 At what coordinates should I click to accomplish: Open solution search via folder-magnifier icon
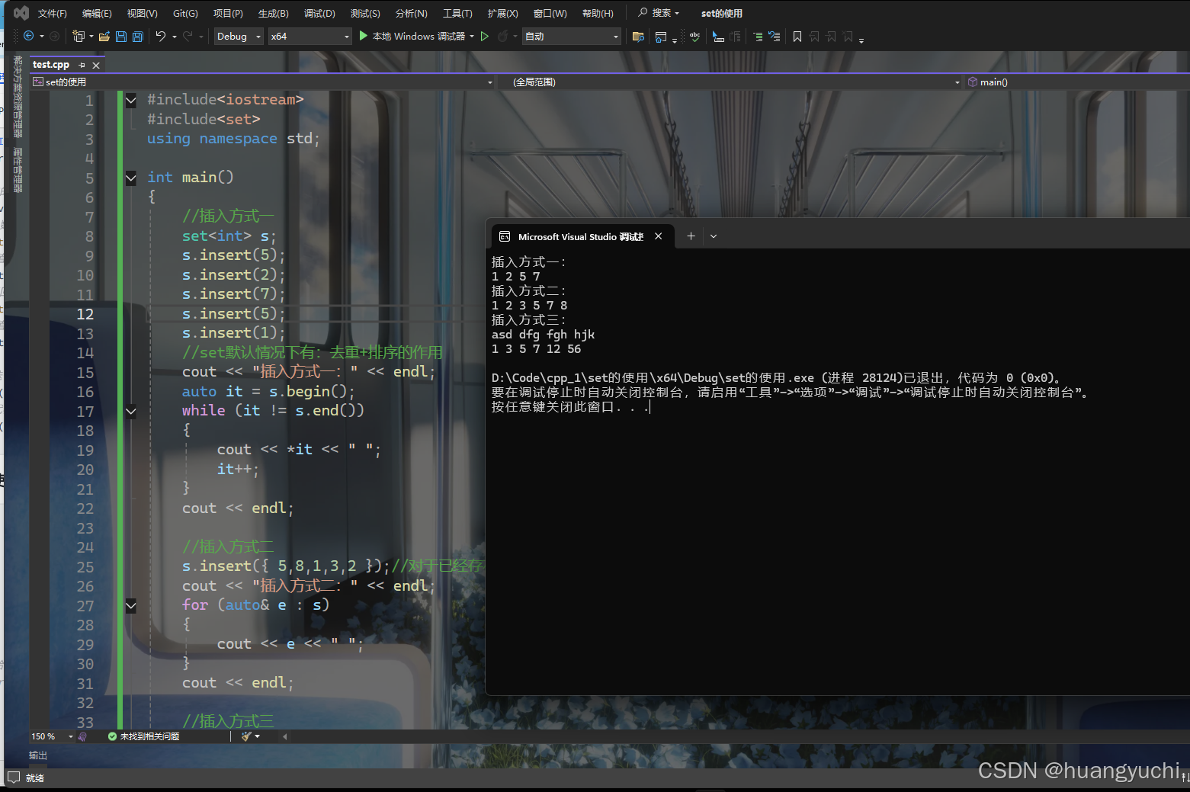639,37
